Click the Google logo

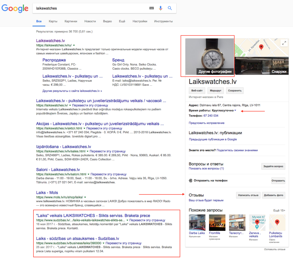[15, 8]
